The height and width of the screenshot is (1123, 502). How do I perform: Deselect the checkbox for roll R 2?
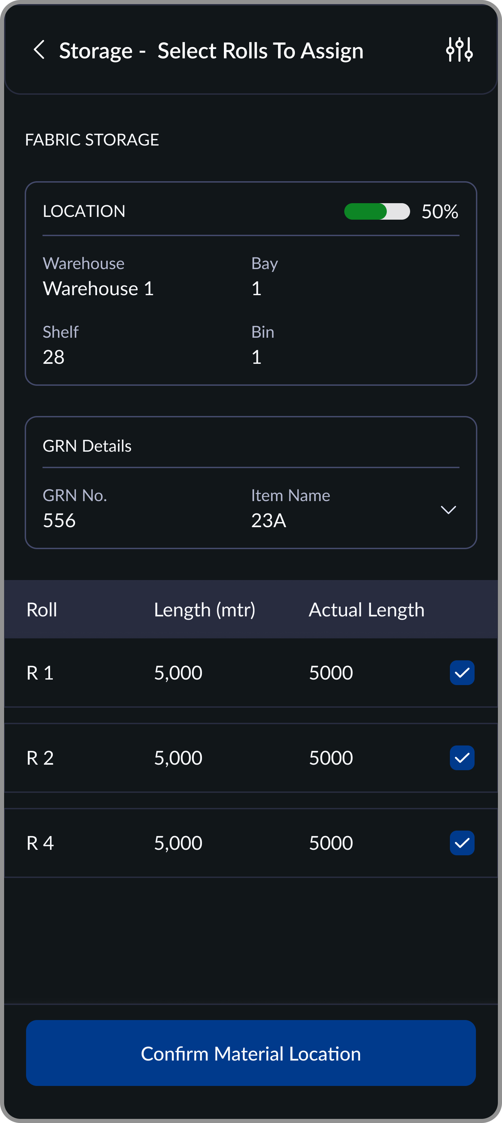click(x=462, y=757)
